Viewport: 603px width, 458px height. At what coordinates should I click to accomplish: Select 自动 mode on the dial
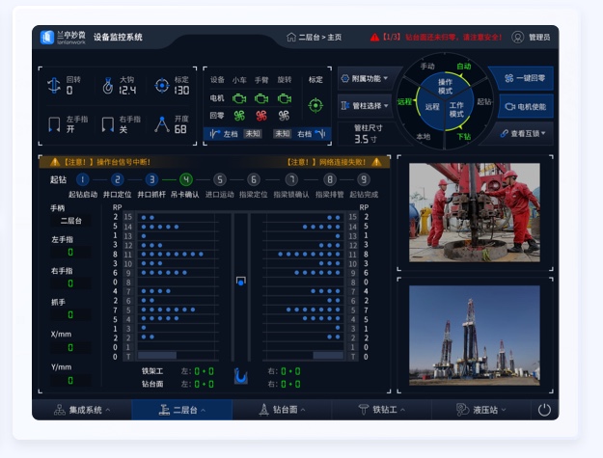(464, 67)
